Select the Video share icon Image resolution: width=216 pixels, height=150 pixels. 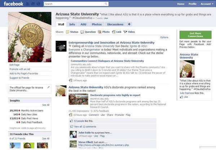tap(125, 32)
